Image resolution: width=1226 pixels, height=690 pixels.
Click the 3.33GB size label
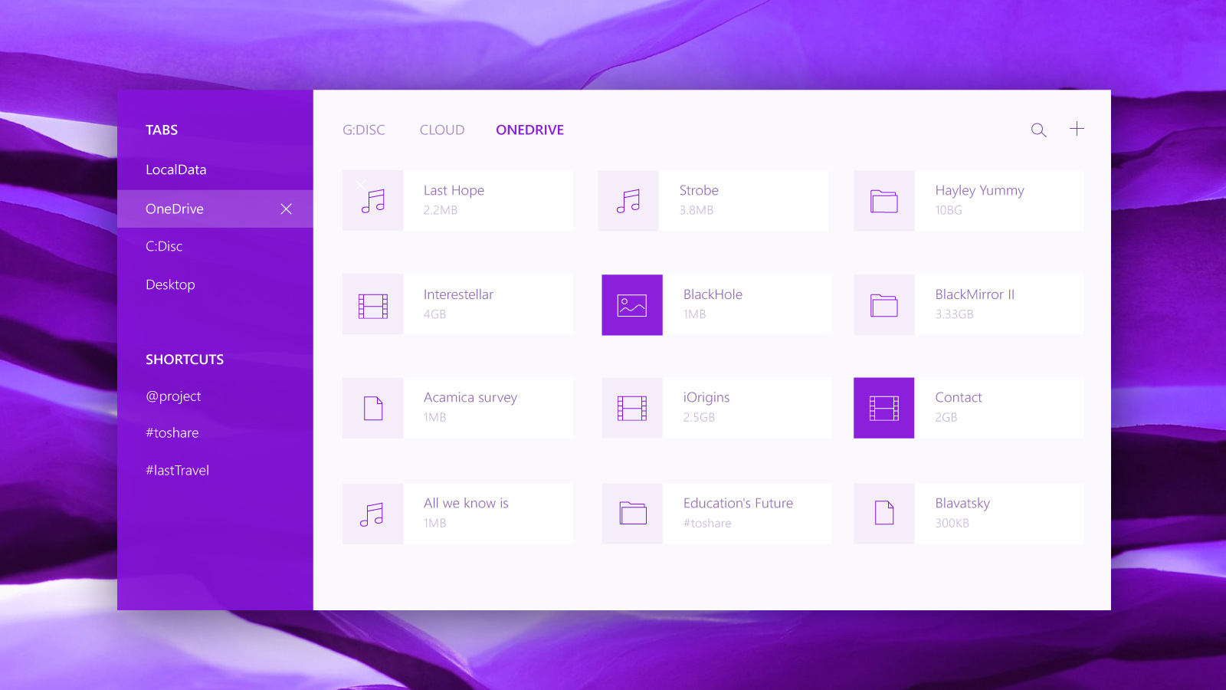[954, 314]
